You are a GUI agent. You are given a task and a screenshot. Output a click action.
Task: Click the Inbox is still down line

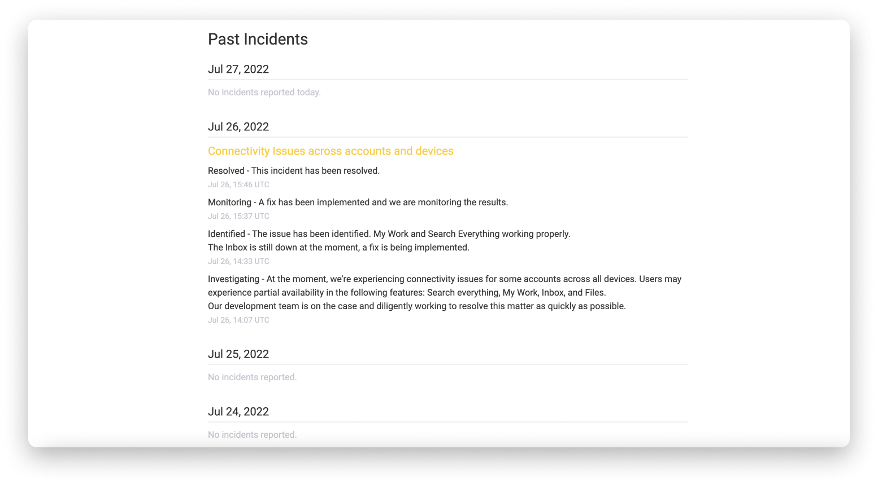(338, 248)
